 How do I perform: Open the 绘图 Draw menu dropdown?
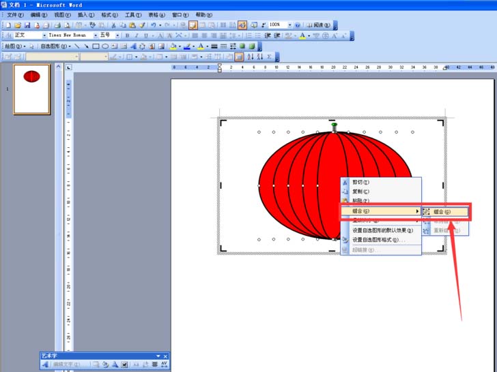[x=15, y=46]
